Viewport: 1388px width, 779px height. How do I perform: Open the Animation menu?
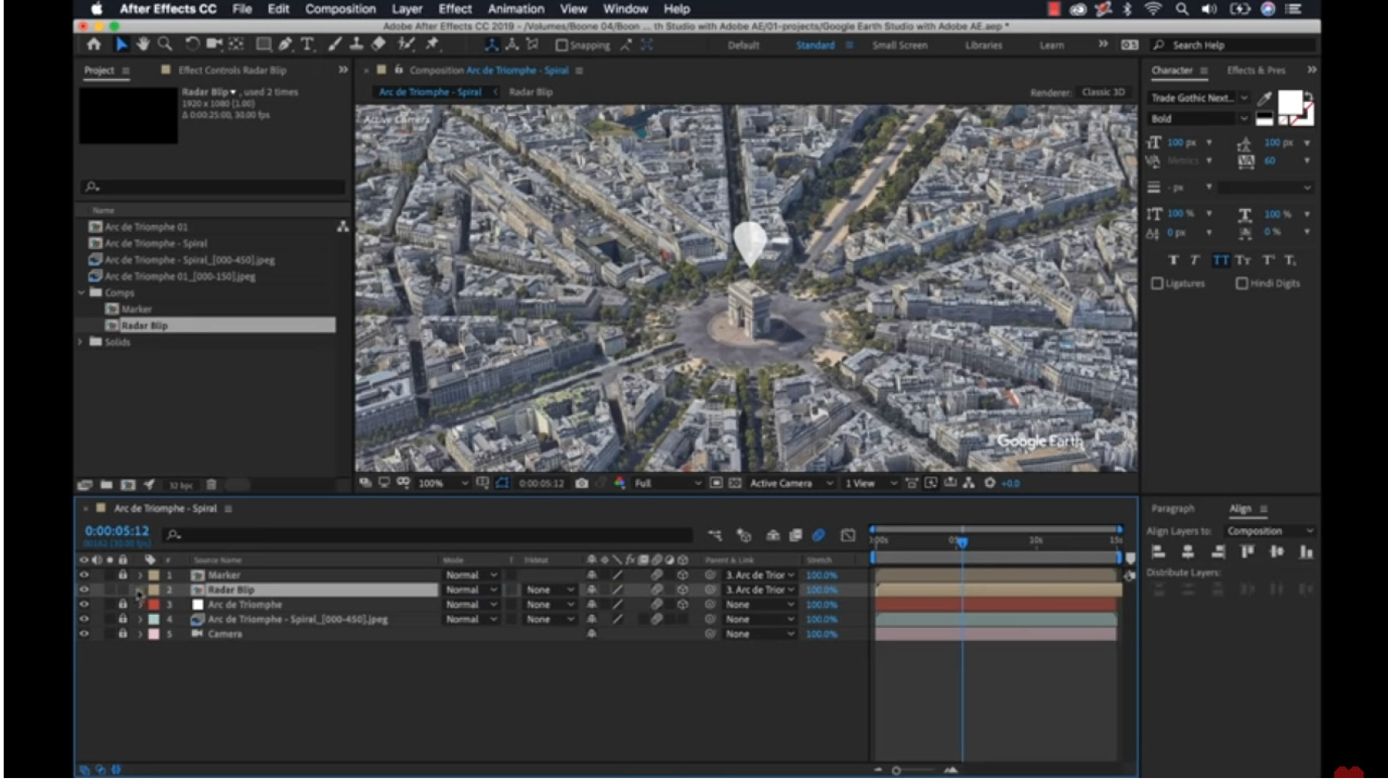point(515,9)
